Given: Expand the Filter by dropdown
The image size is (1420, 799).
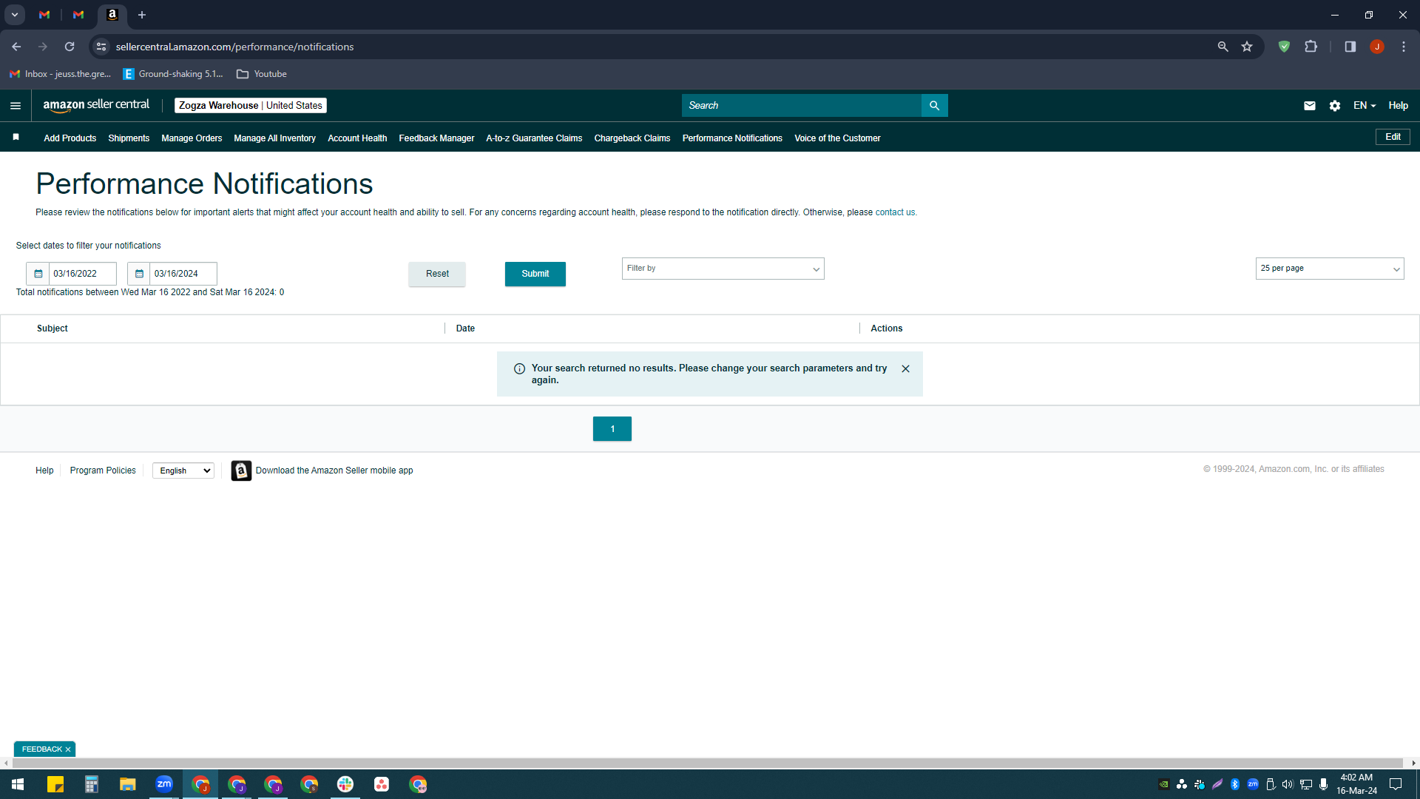Looking at the screenshot, I should coord(723,269).
